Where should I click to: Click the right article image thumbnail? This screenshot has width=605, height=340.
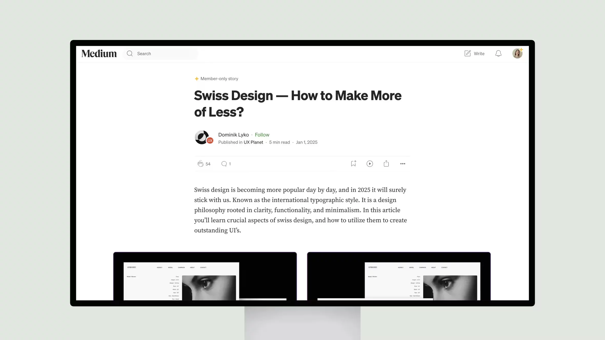(399, 276)
